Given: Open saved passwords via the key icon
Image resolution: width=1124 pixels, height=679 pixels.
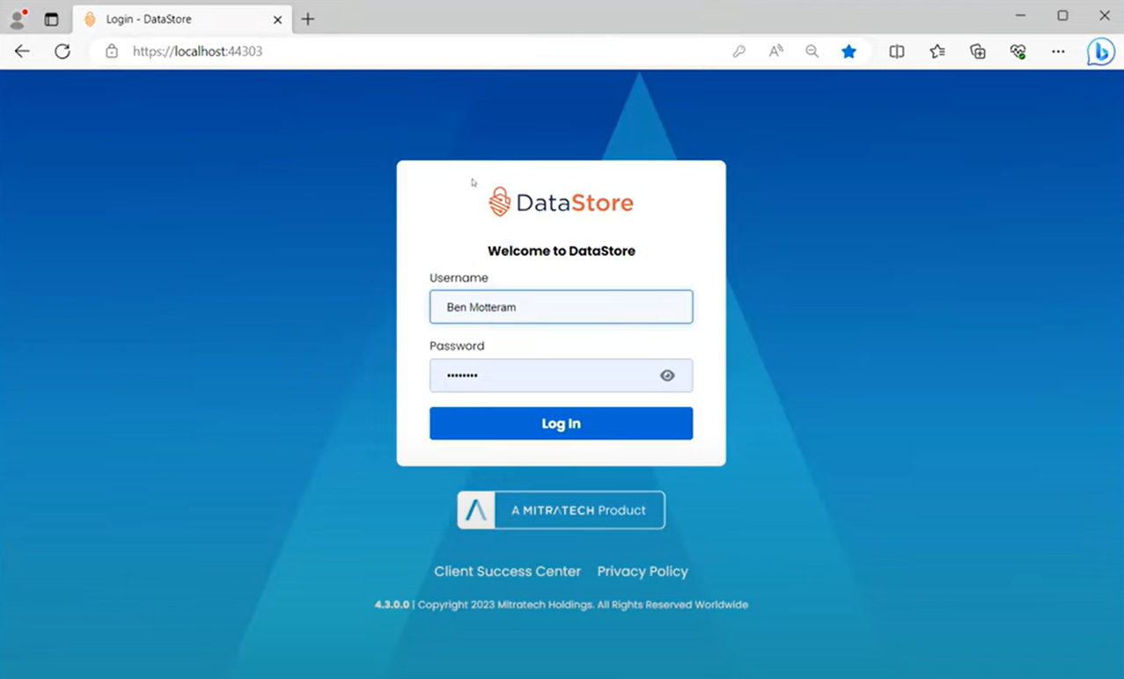Looking at the screenshot, I should 738,51.
